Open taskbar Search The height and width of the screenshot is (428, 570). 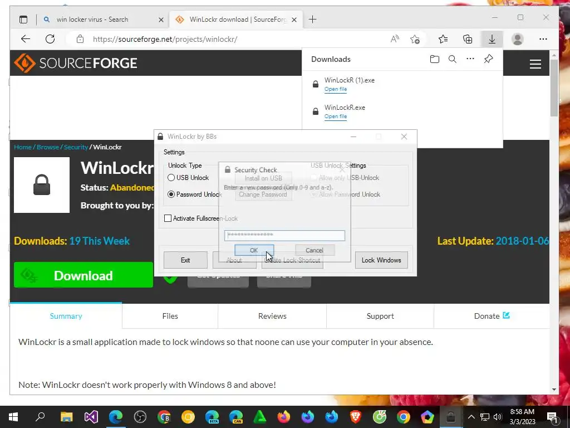point(40,417)
